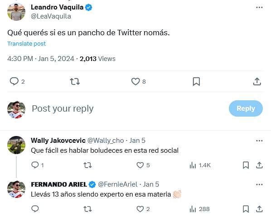The image size is (271, 216).
Task: Like Leandro Vaquila's post with 8 likes
Action: pos(135,81)
